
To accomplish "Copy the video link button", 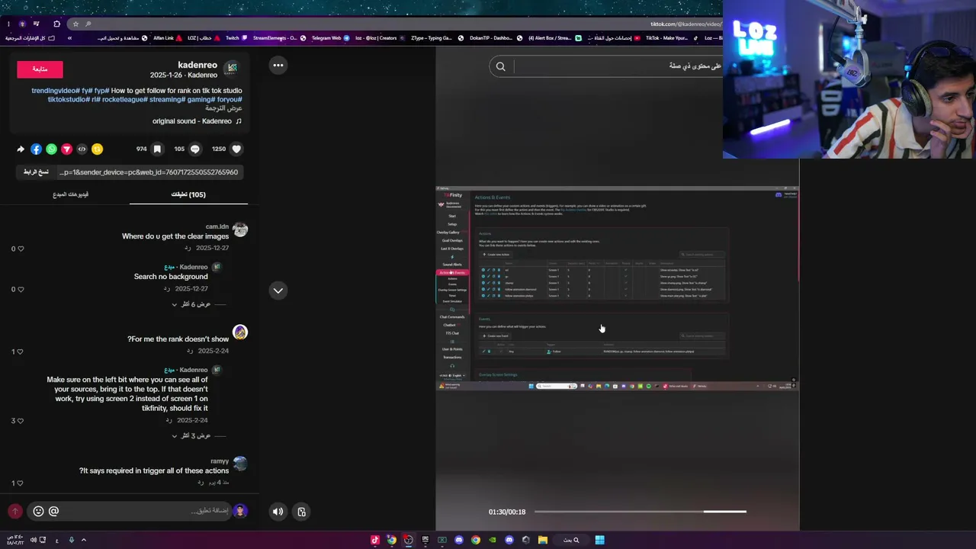I will (x=34, y=172).
